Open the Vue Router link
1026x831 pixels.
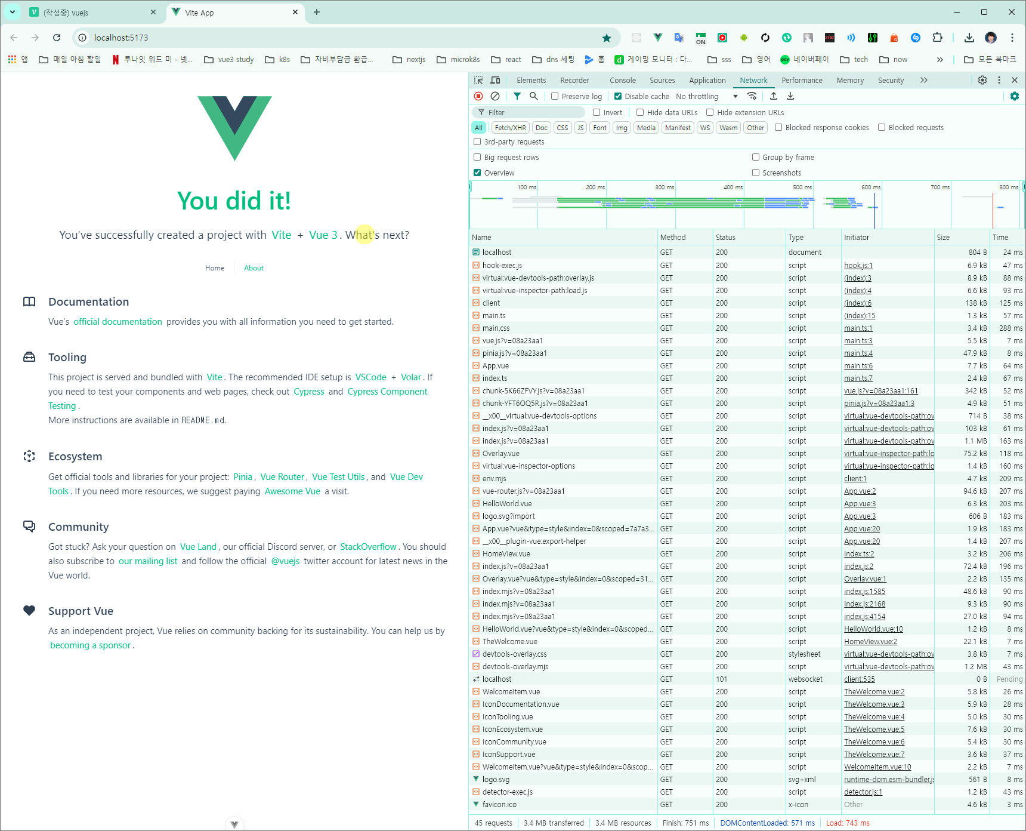click(x=282, y=477)
